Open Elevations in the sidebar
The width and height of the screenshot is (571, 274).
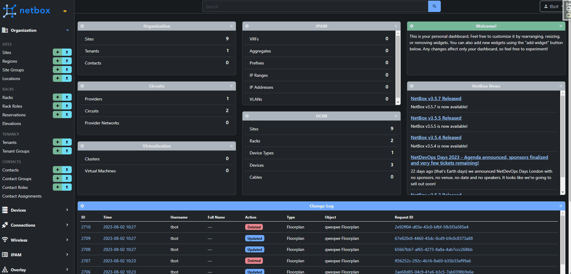[x=12, y=124]
